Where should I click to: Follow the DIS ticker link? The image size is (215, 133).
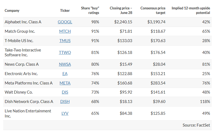(x=65, y=92)
